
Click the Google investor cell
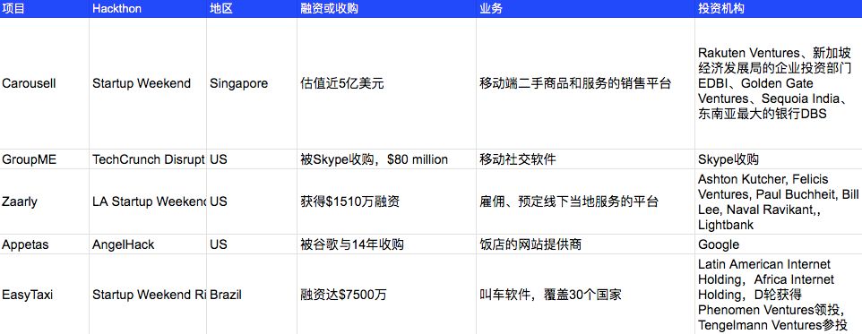[x=779, y=244]
